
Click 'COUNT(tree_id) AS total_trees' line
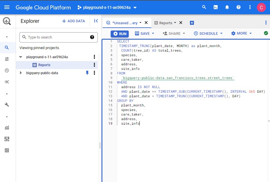152,50
